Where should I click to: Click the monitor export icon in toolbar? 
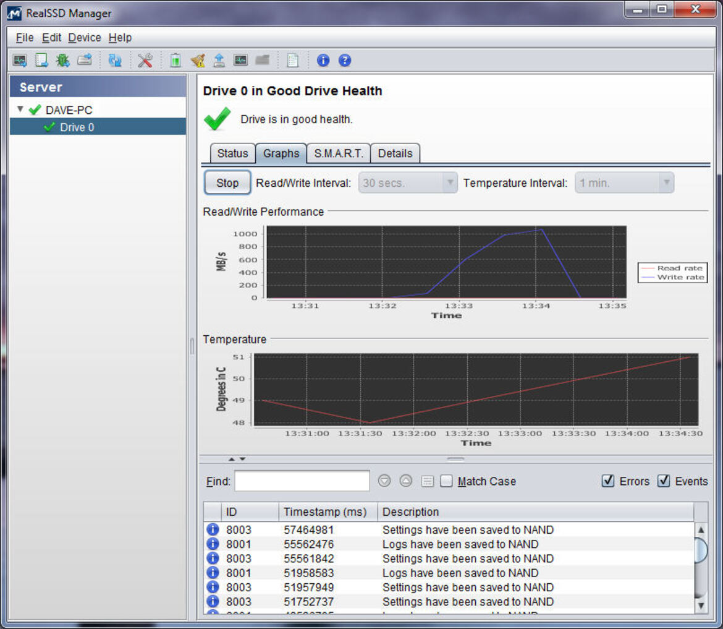20,61
